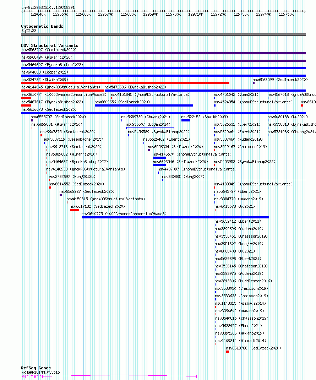Image resolution: width=316 pixels, height=380 pixels.
Task: Click the nsv6555797 (Sedlazeck2020) label
Action: point(58,117)
